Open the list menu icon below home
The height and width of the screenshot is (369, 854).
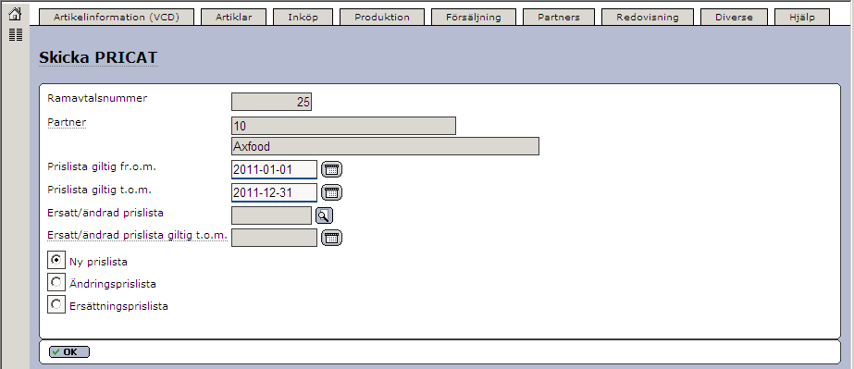click(x=16, y=35)
